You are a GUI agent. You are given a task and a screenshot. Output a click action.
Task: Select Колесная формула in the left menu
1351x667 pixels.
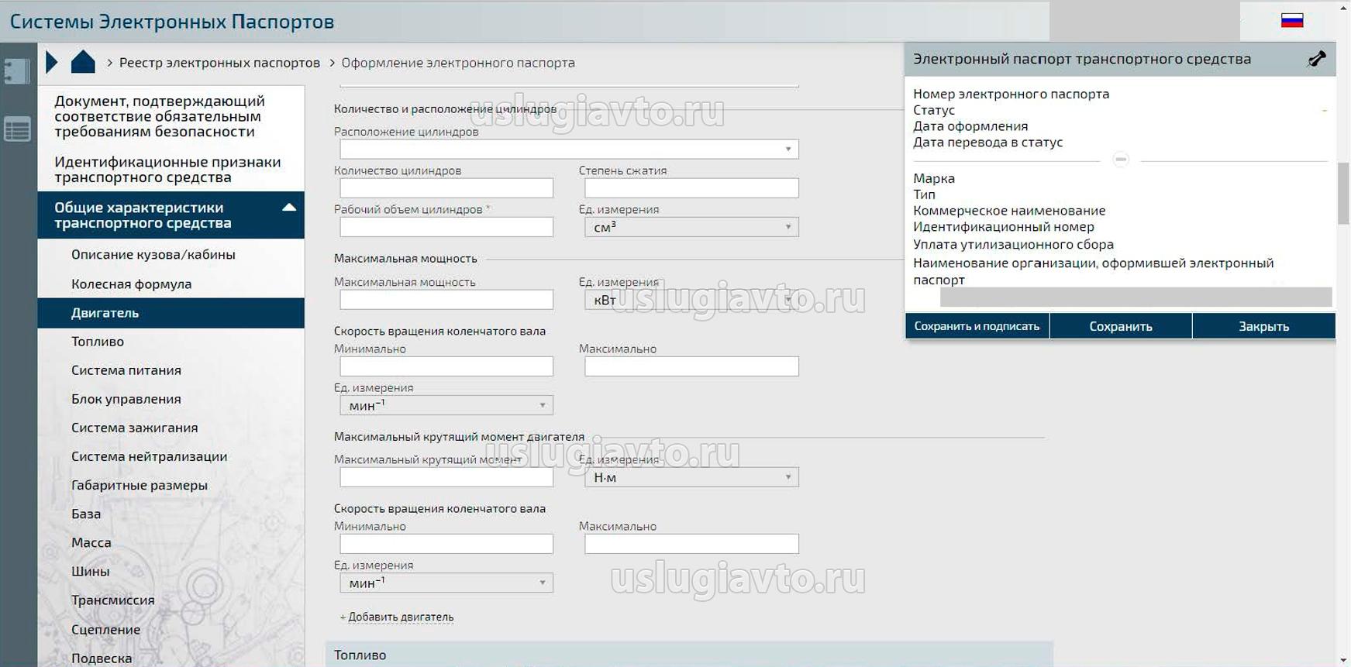click(x=131, y=284)
